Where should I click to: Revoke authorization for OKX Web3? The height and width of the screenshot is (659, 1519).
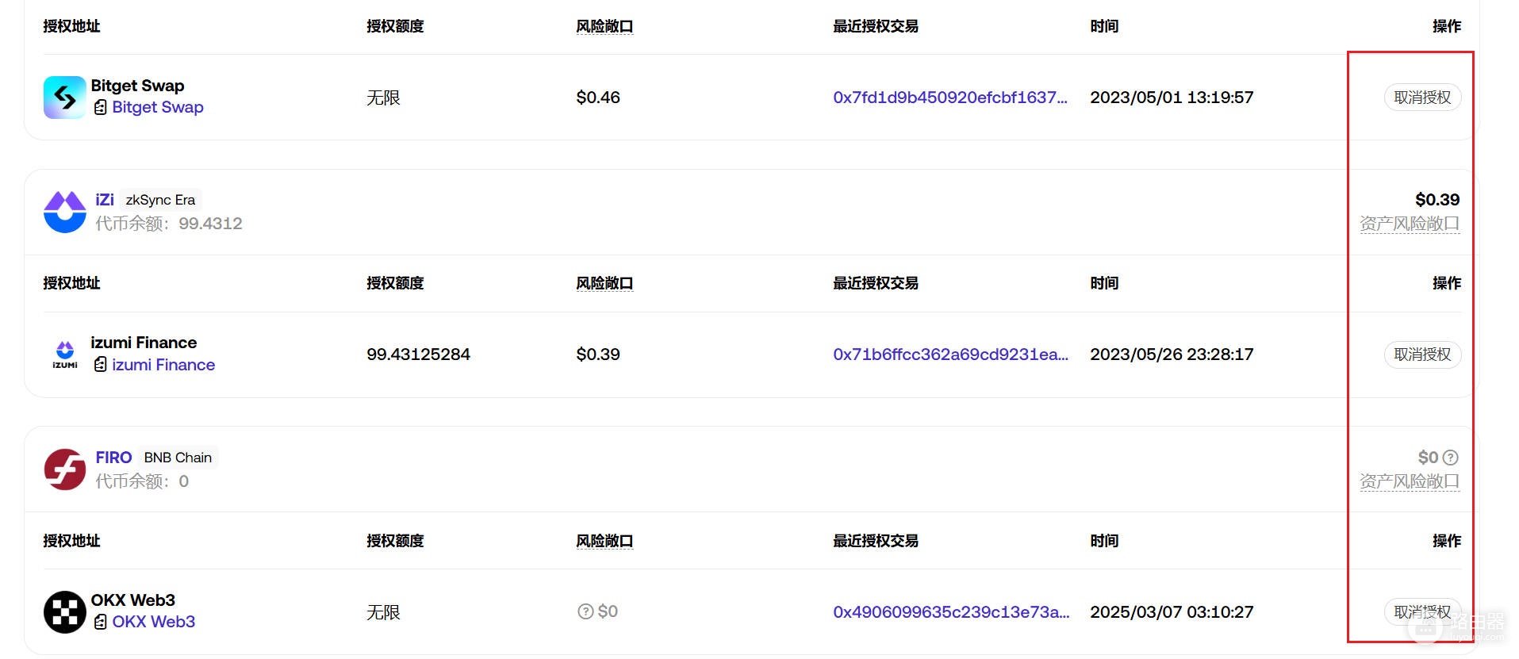[x=1422, y=611]
